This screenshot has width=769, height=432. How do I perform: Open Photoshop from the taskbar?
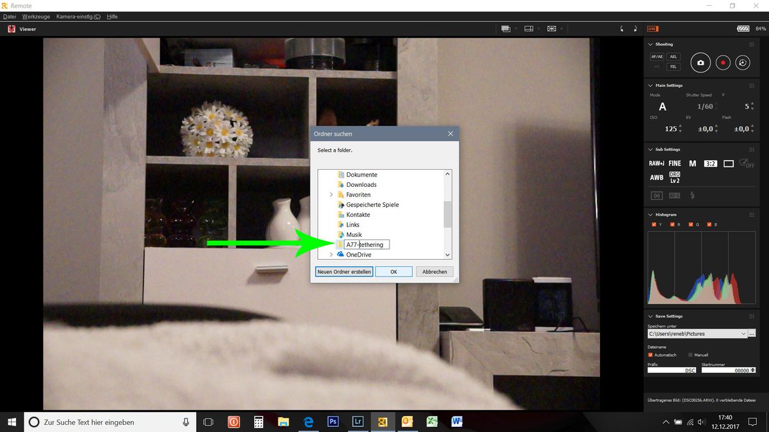333,422
